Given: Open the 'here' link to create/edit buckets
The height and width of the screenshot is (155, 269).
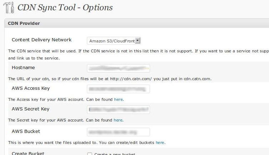Looking at the screenshot, I should click(160, 143).
